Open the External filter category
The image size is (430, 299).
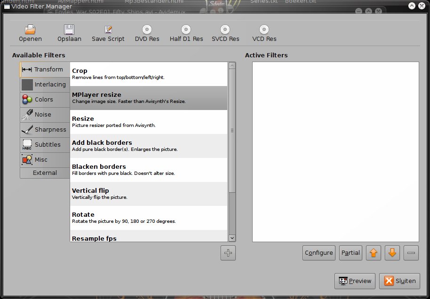pos(44,173)
